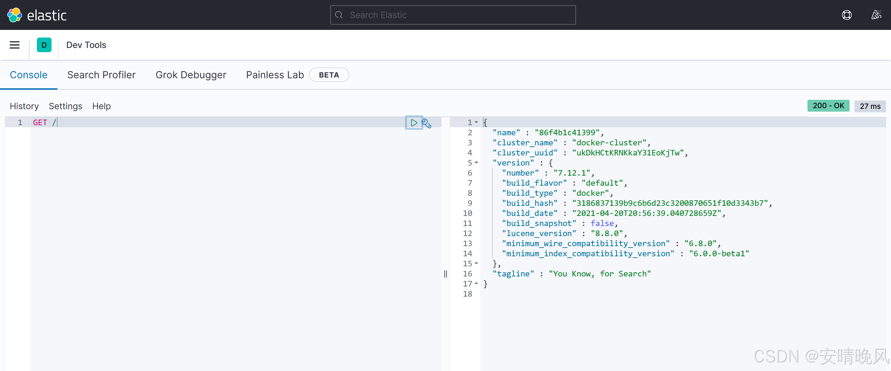The height and width of the screenshot is (371, 891).
Task: Collapse the root JSON object on line 1
Action: pyautogui.click(x=476, y=122)
